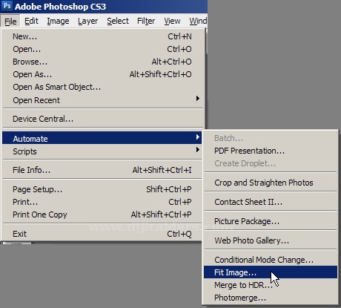Choose Device Central... entry
The height and width of the screenshot is (308, 341).
pyautogui.click(x=102, y=119)
